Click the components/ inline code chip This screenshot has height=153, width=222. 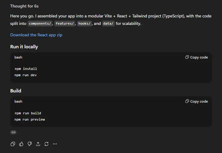pos(40,24)
